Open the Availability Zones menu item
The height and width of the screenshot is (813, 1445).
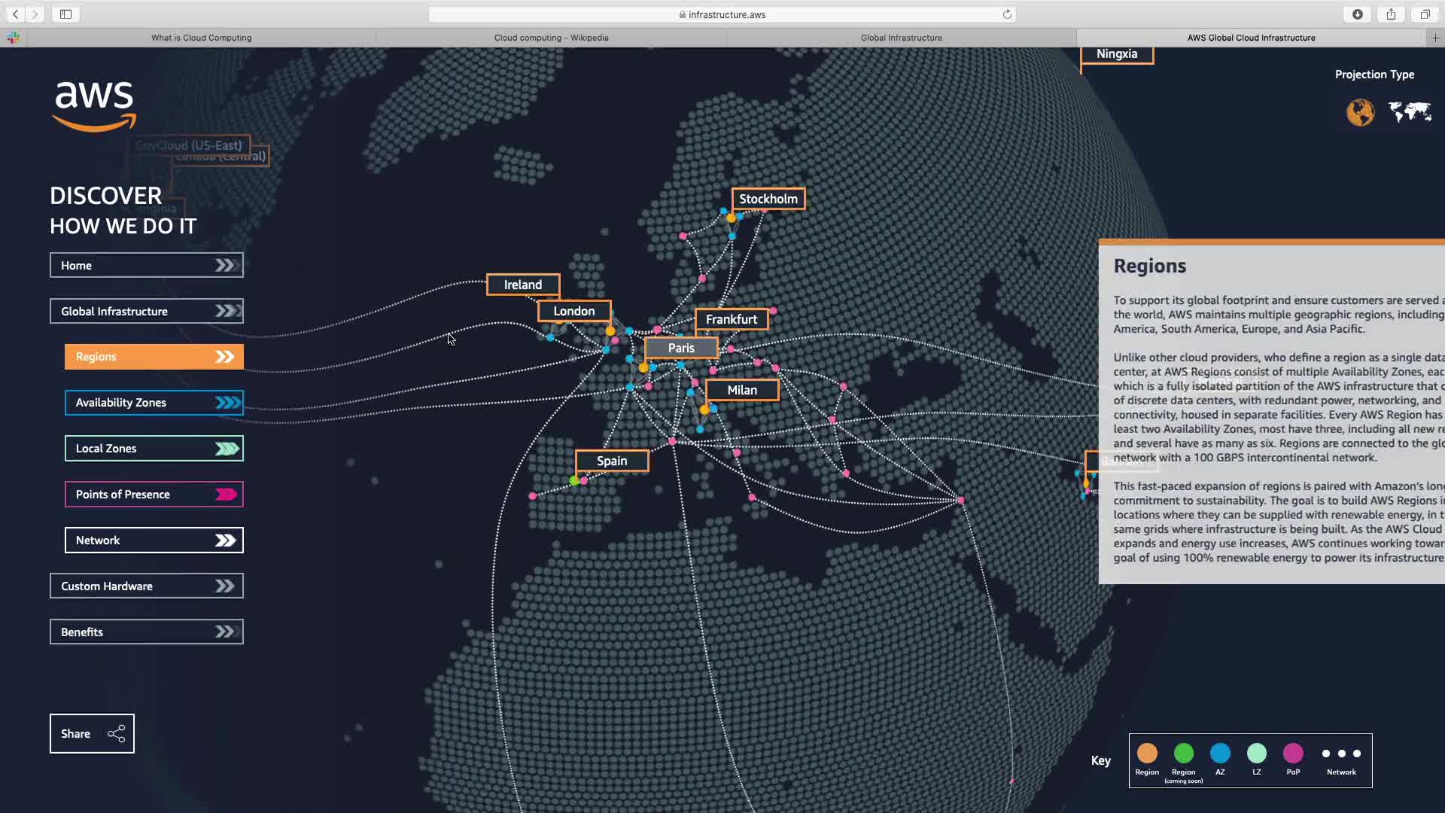tap(154, 403)
